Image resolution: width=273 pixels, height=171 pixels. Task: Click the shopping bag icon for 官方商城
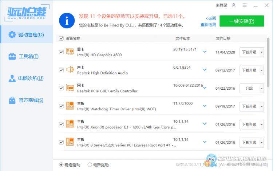(12, 100)
